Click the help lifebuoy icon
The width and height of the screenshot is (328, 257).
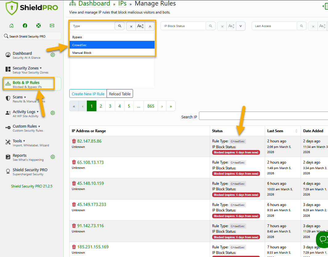38,26
